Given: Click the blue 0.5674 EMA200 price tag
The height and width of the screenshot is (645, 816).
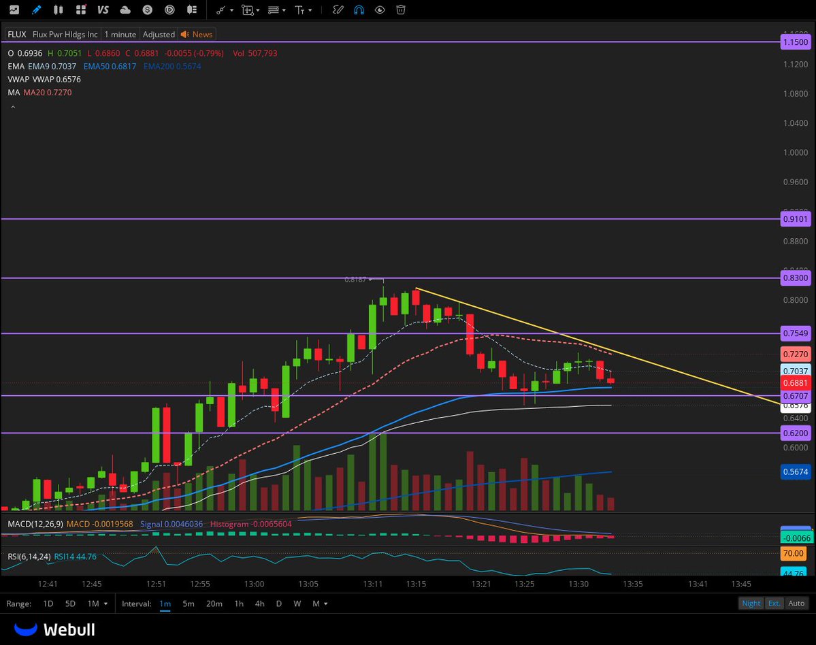Looking at the screenshot, I should [x=796, y=472].
